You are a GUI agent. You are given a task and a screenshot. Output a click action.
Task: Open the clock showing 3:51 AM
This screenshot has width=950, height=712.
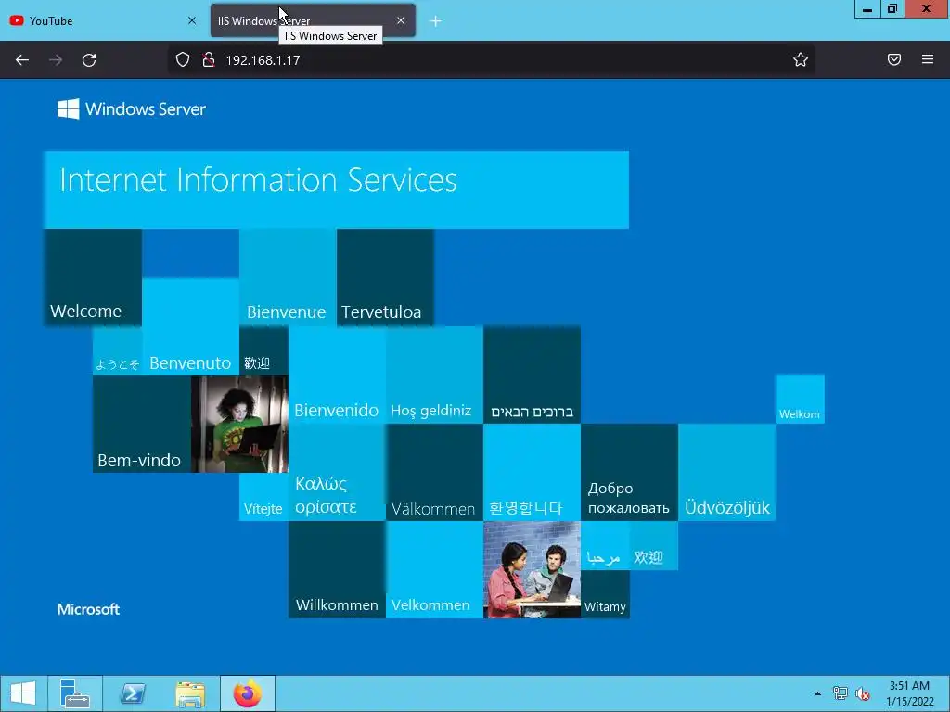[909, 693]
